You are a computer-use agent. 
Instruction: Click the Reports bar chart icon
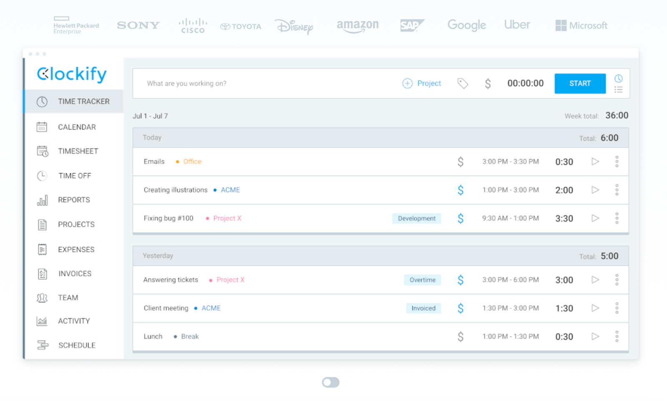pos(42,200)
